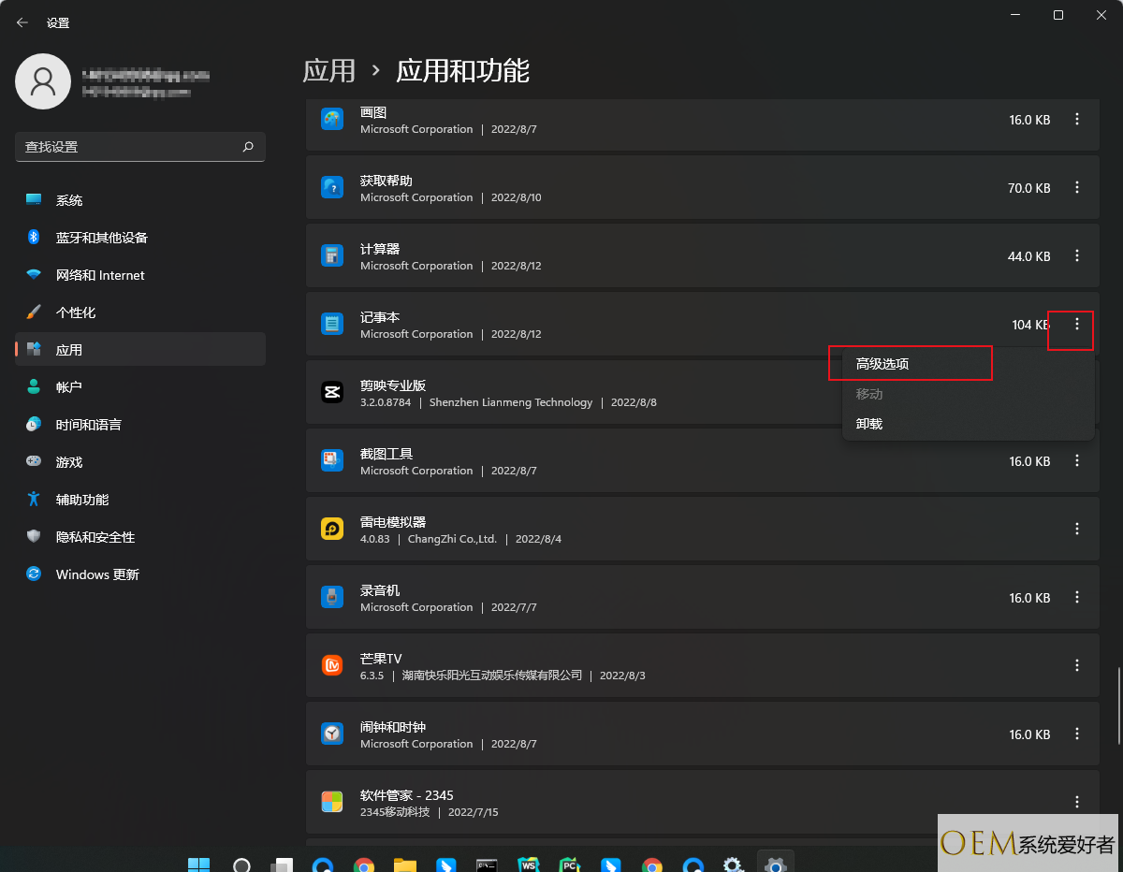The width and height of the screenshot is (1123, 872).
Task: Open Windows 更新 from the sidebar
Action: [140, 574]
